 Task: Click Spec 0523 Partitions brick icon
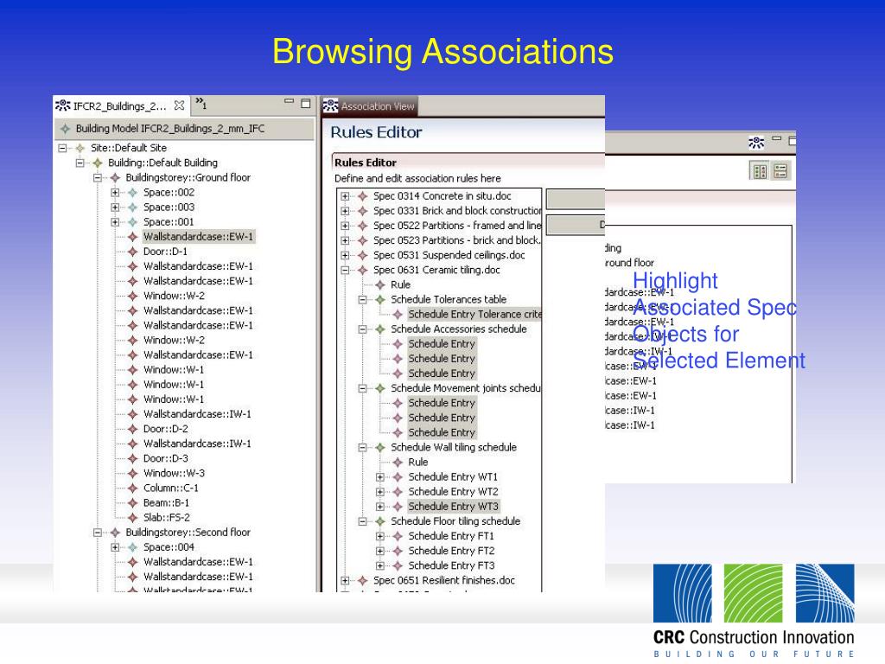coord(363,240)
